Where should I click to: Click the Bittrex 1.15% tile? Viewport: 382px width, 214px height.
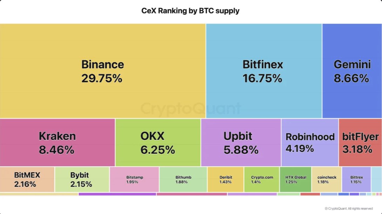356,179
